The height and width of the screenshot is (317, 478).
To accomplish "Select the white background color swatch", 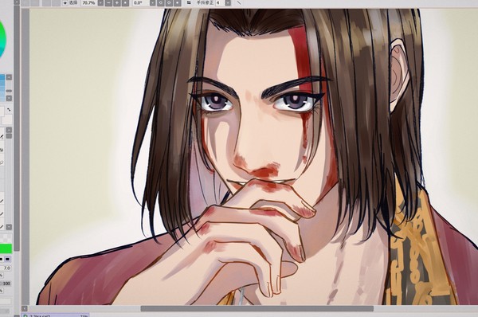I will 7,119.
